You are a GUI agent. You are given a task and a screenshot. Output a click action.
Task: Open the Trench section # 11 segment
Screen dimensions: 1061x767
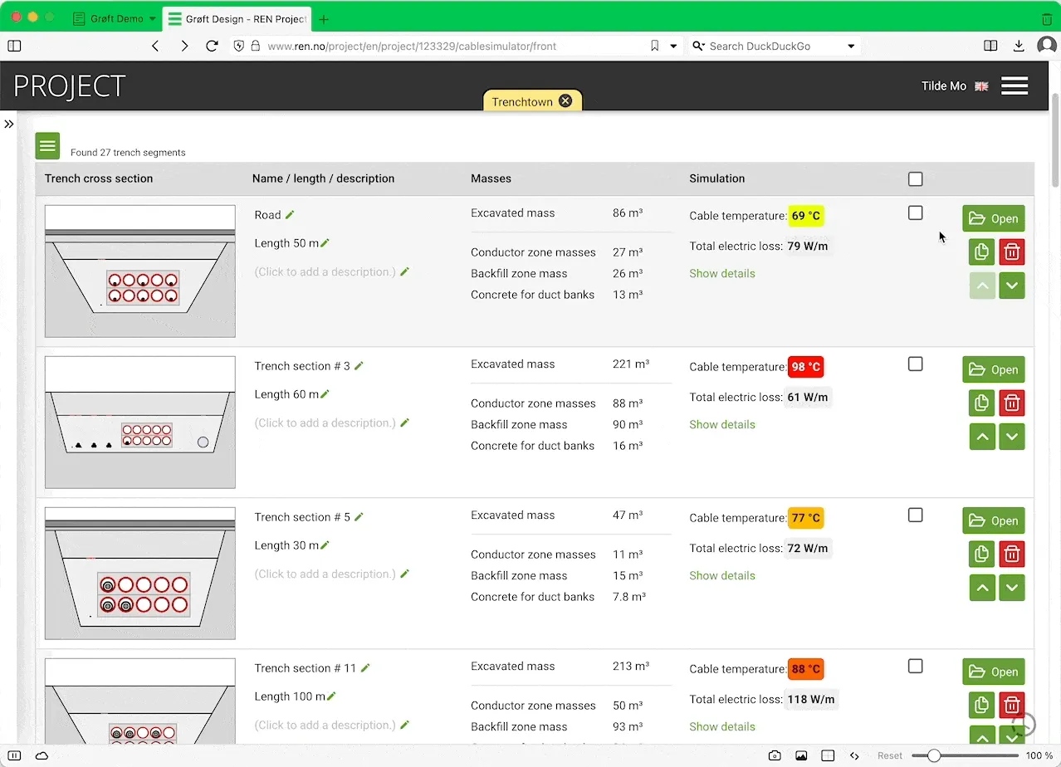tap(993, 672)
